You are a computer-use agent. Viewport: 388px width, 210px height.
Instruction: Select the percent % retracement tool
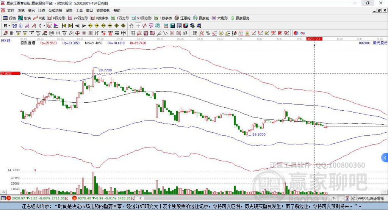(x=208, y=33)
